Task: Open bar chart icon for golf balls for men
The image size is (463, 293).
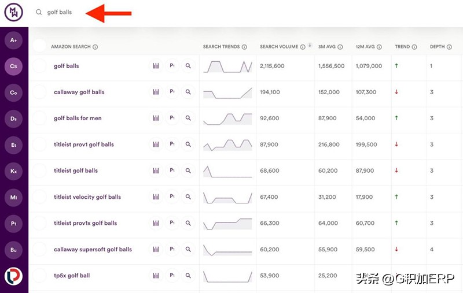Action: tap(156, 118)
